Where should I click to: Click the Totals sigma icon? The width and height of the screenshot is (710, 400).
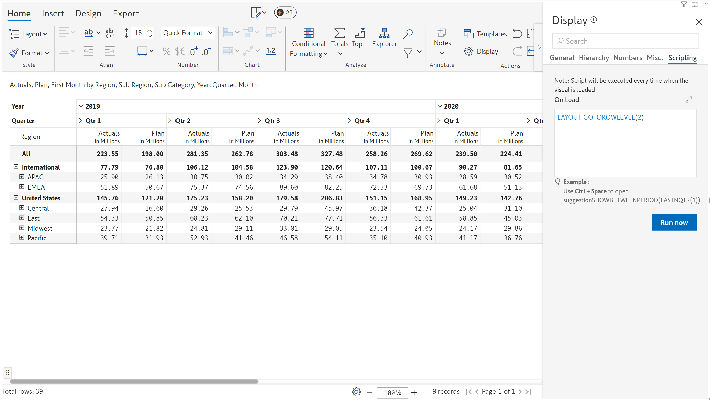click(x=339, y=33)
